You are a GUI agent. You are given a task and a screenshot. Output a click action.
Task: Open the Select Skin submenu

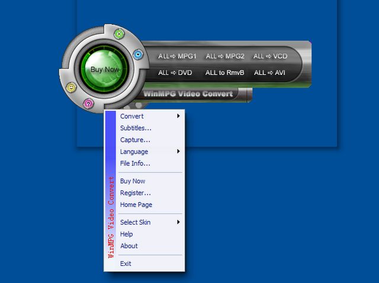click(150, 222)
